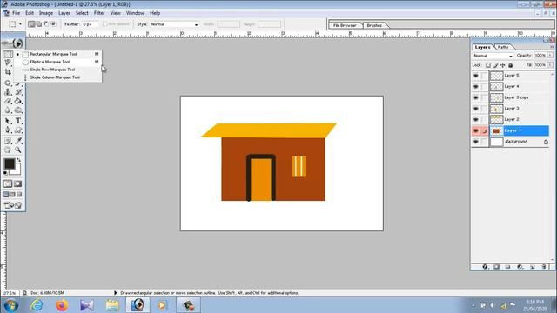Image resolution: width=557 pixels, height=313 pixels.
Task: Select the Crop tool
Action: (8, 71)
